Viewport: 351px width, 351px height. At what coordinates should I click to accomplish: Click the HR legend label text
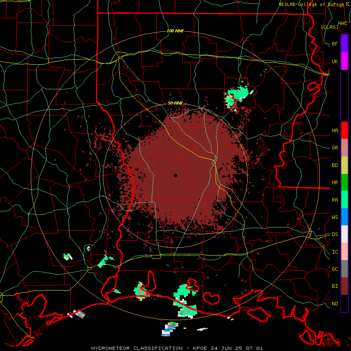pos(335,183)
